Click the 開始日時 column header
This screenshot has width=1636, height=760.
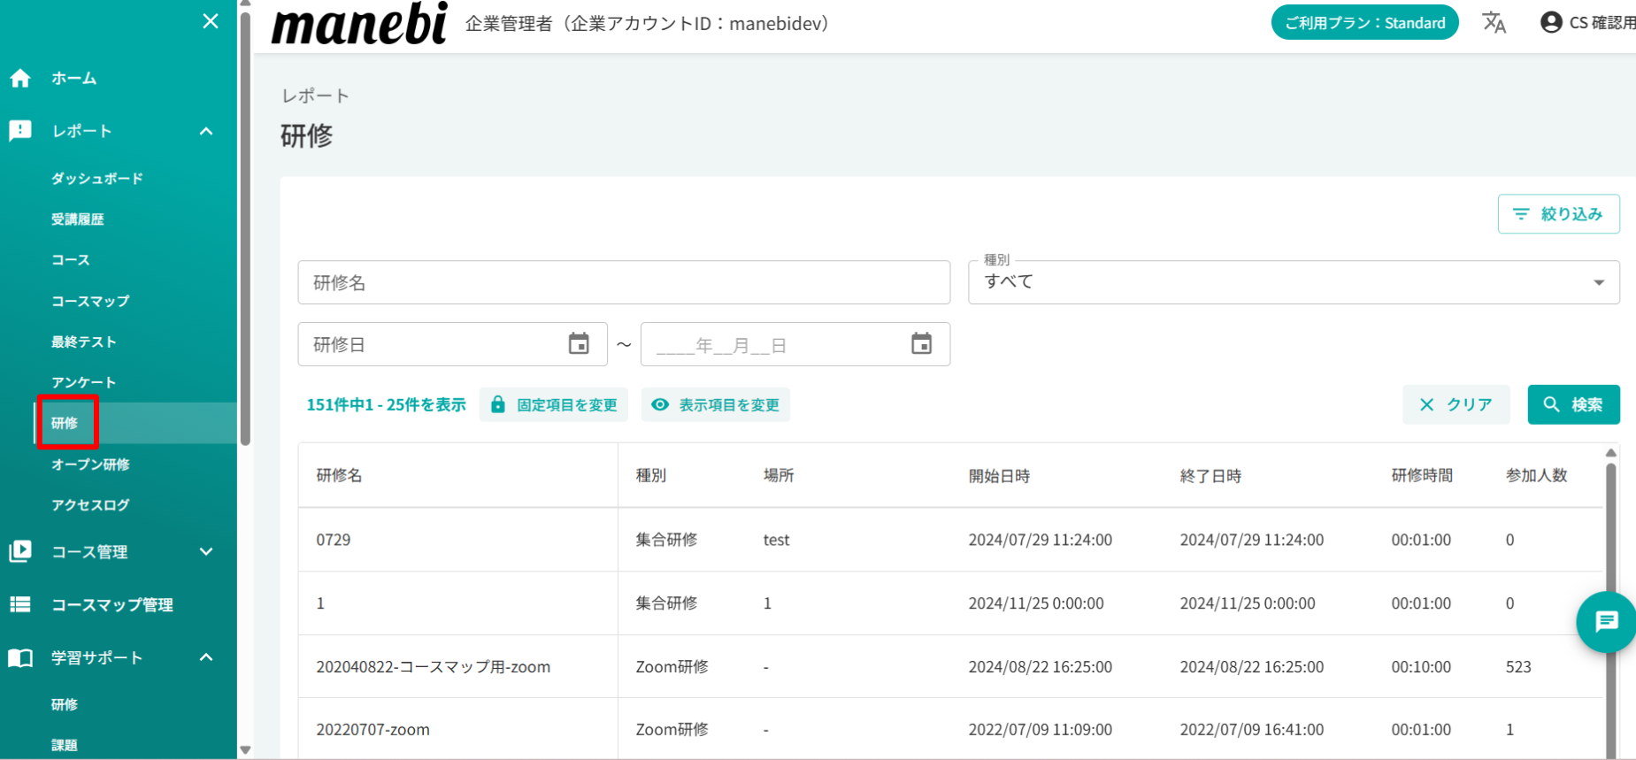[x=999, y=476]
